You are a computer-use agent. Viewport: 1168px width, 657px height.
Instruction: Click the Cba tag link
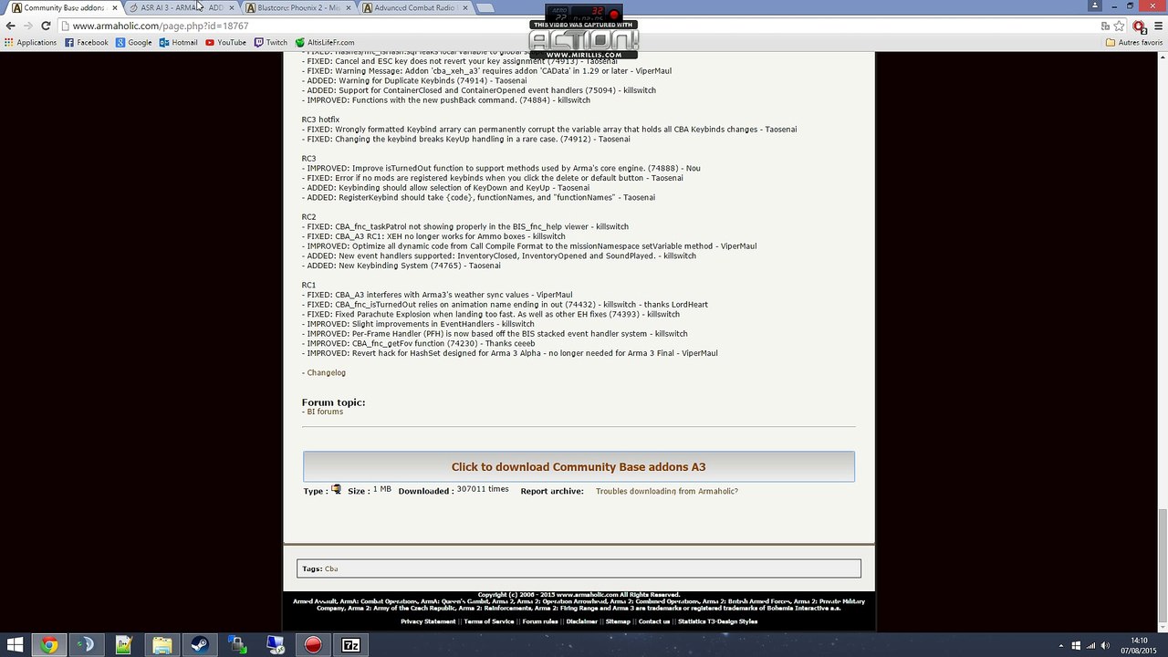[x=331, y=568]
